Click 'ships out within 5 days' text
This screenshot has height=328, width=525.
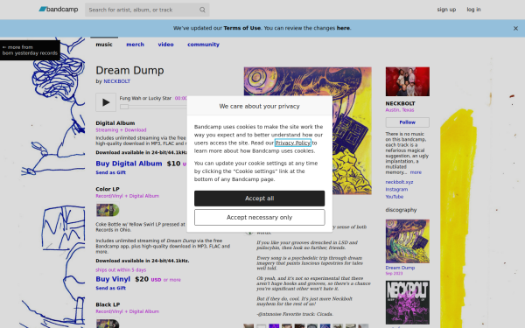tap(121, 269)
